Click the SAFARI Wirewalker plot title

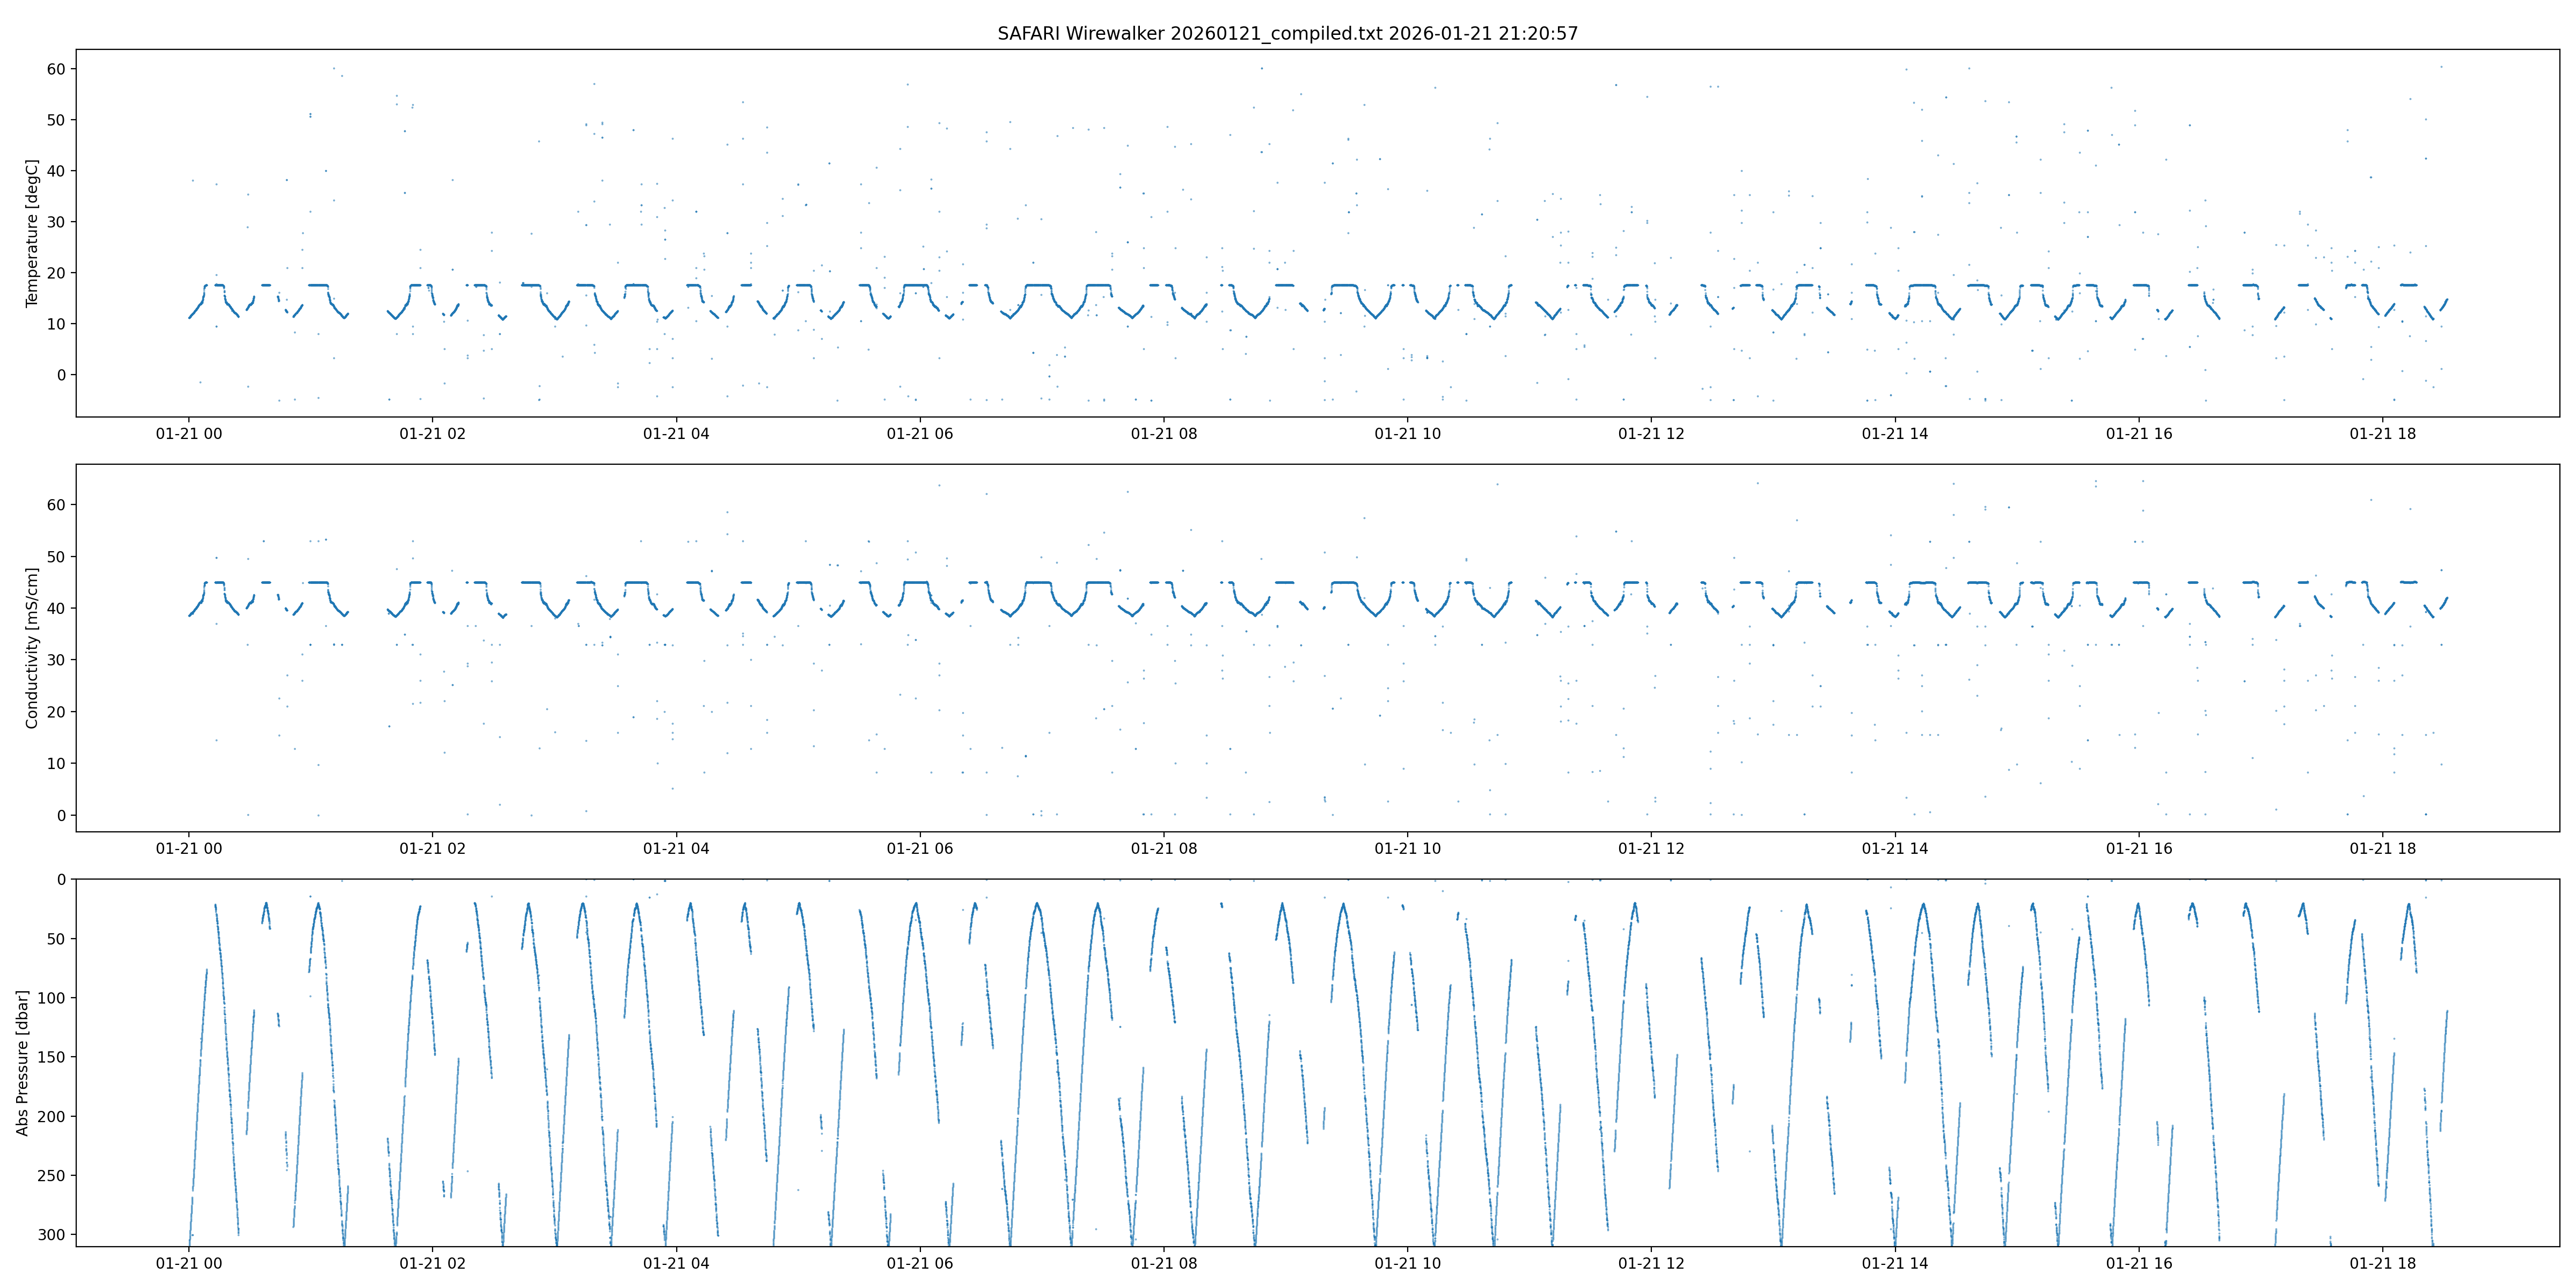[x=1287, y=33]
